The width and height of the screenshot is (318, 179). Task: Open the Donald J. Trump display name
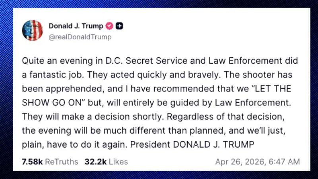[x=76, y=26]
